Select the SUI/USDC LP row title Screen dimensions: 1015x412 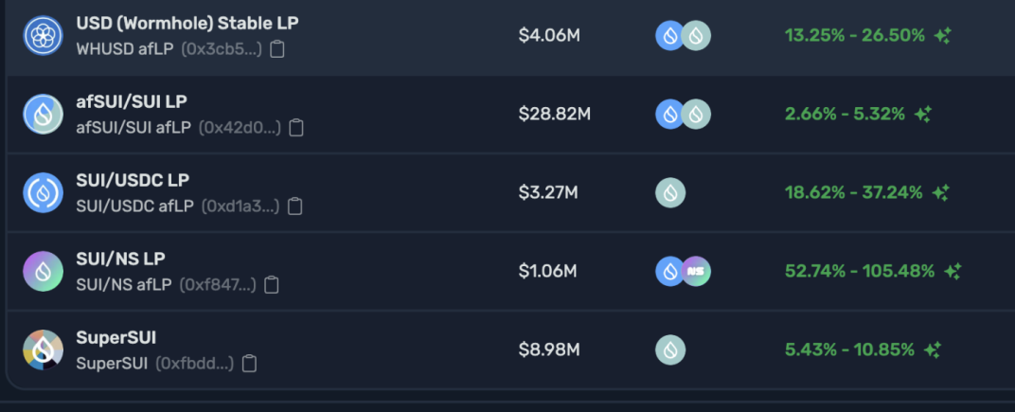click(x=133, y=179)
